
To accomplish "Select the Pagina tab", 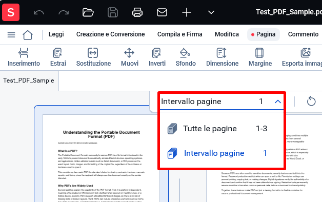I will pos(263,34).
